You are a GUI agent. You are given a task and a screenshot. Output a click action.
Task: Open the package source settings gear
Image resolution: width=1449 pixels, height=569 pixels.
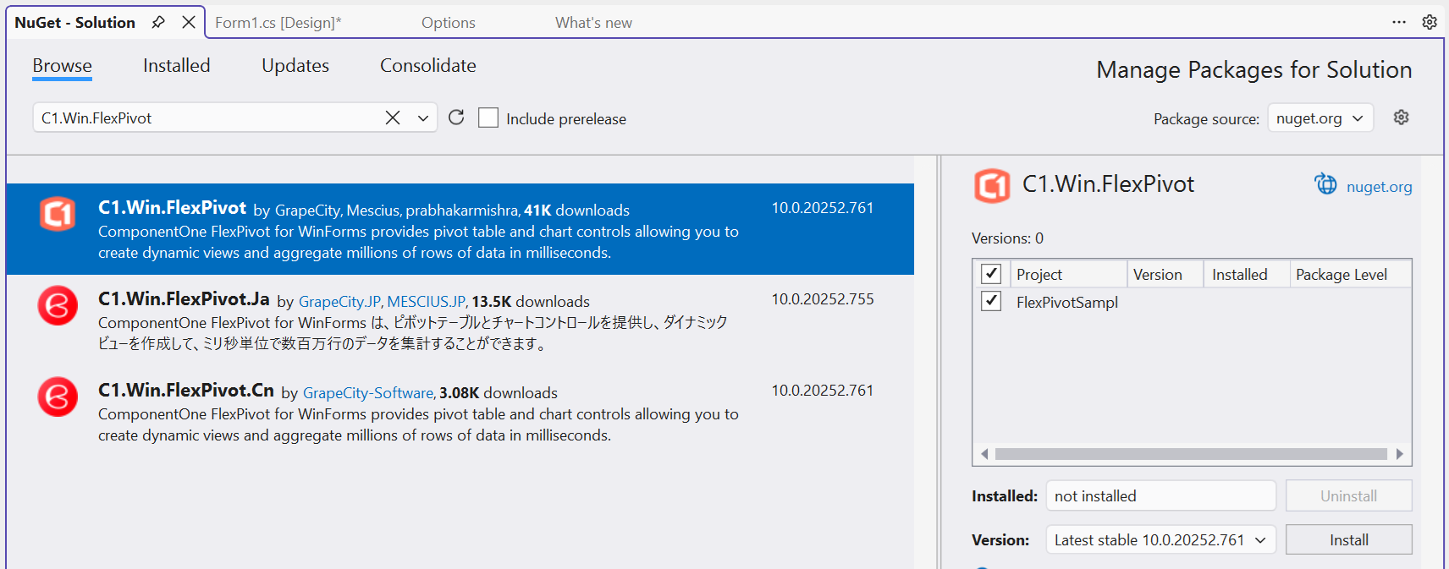tap(1402, 118)
